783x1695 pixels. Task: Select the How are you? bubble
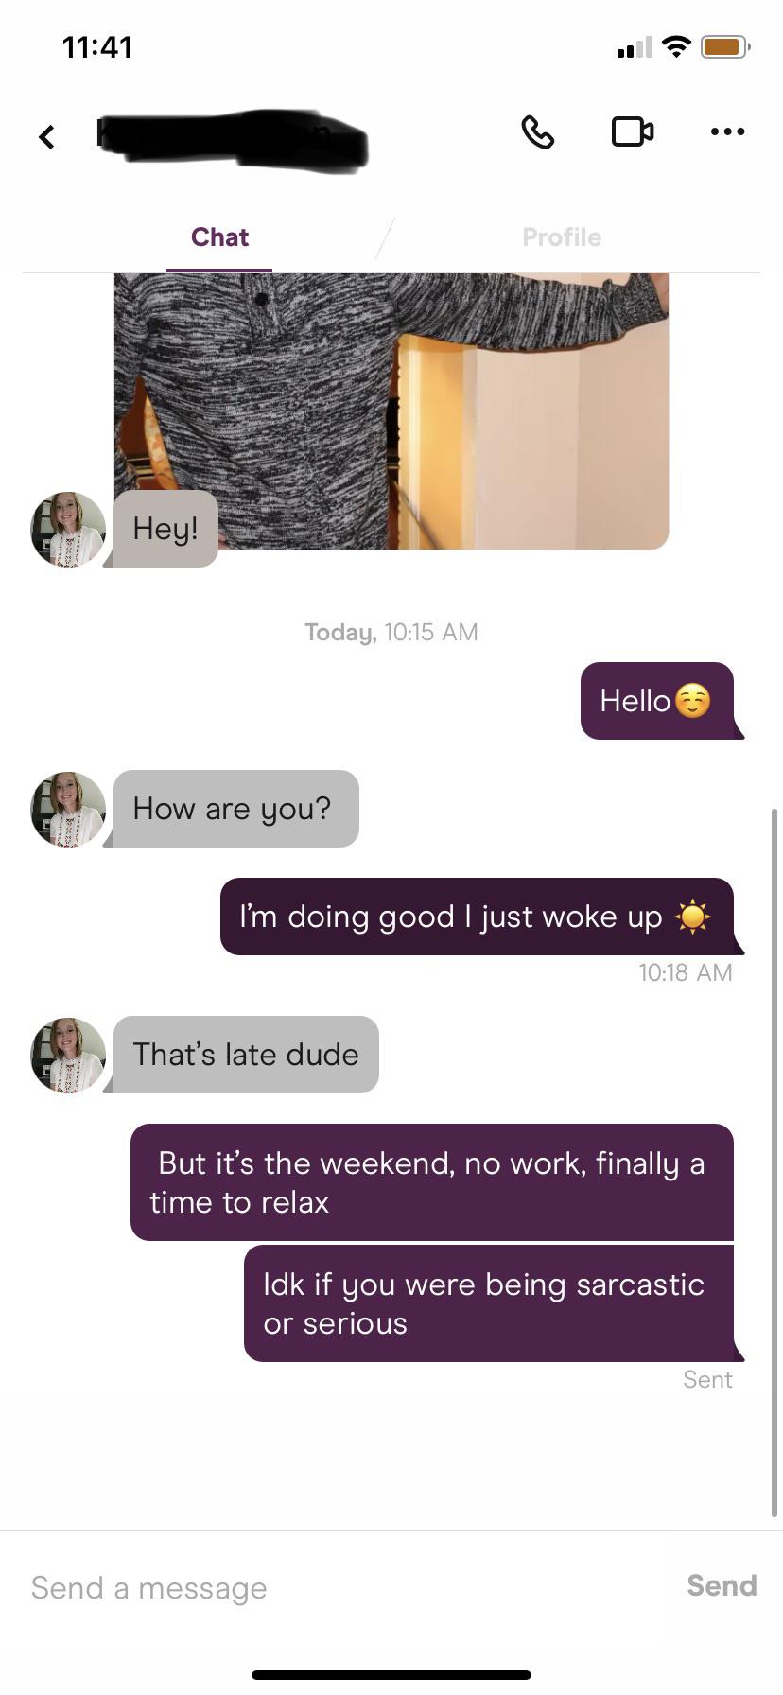point(236,809)
